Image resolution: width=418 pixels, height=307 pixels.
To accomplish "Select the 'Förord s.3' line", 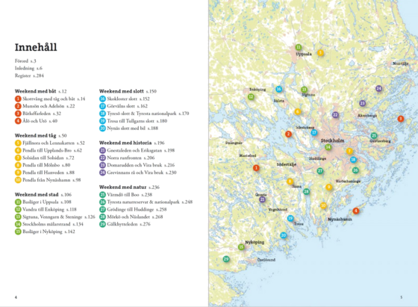I will point(25,61).
